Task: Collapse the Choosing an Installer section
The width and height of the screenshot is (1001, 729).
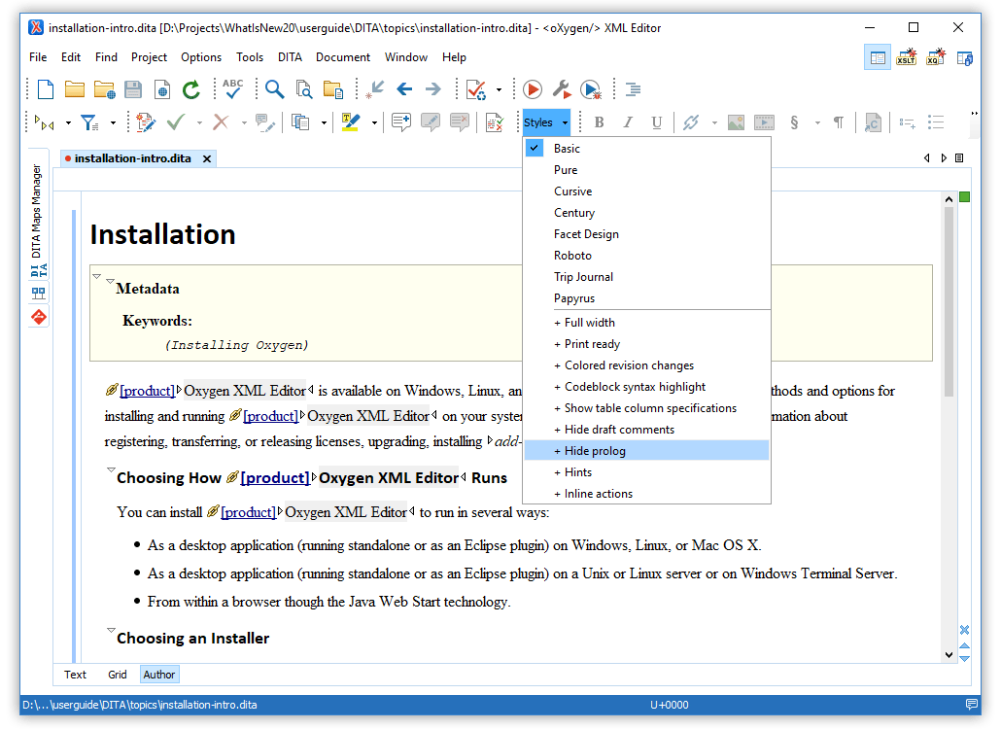Action: [111, 630]
